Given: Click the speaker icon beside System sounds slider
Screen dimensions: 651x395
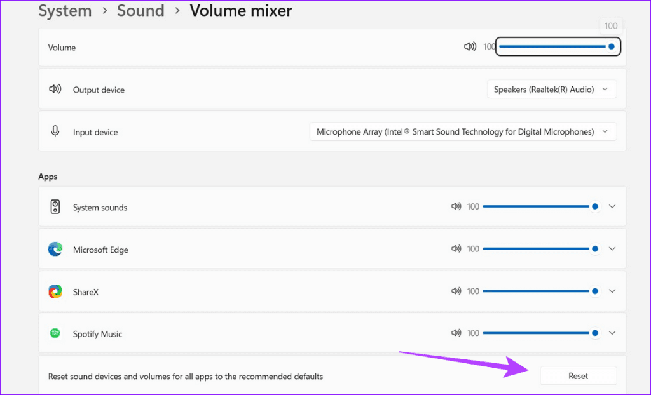Looking at the screenshot, I should point(456,206).
